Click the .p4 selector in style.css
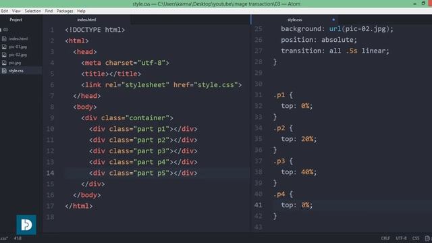 click(279, 194)
